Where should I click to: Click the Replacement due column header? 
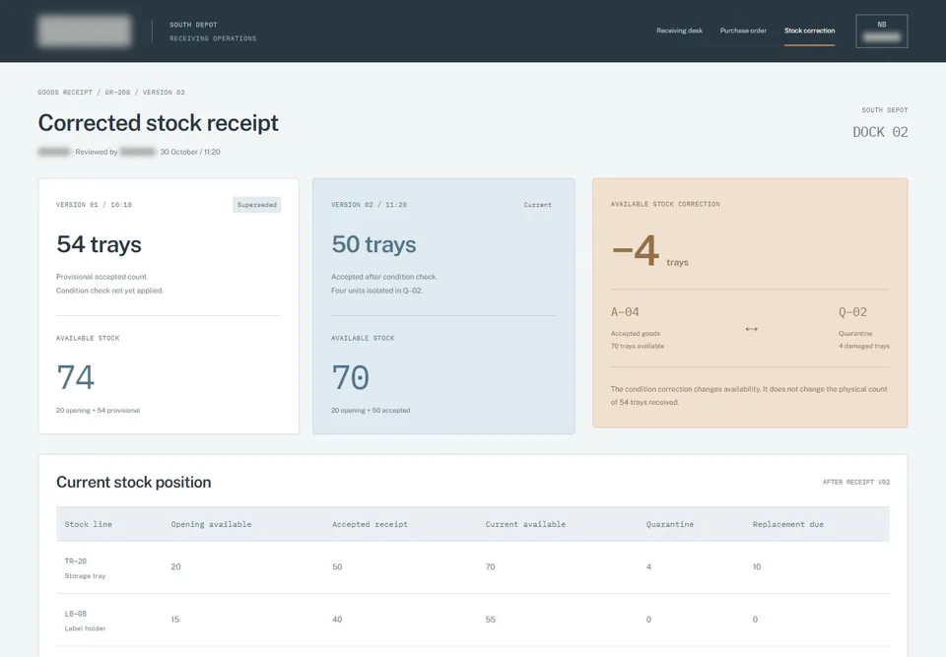pos(788,525)
